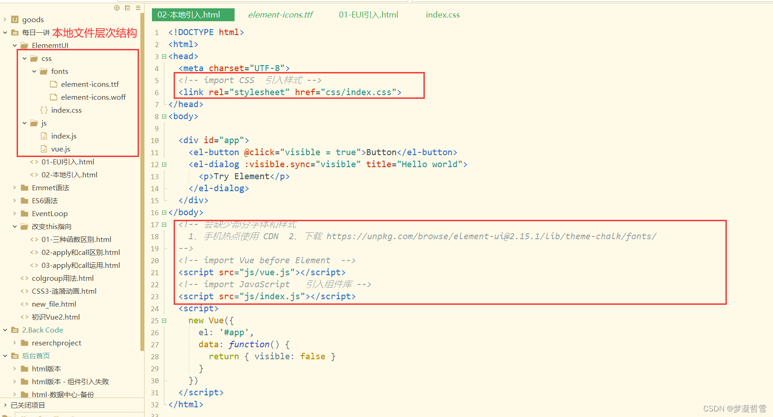Fold the comment block at line 17

[x=164, y=224]
